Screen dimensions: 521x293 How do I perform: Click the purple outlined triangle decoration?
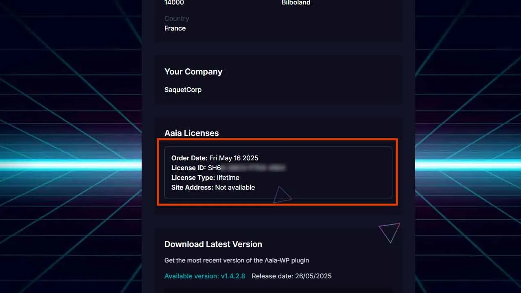[x=390, y=232]
